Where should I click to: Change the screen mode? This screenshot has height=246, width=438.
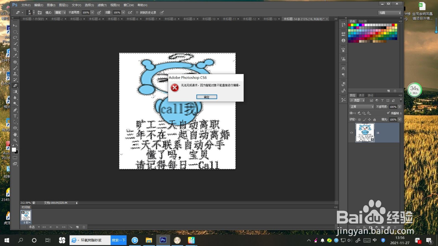[x=15, y=164]
